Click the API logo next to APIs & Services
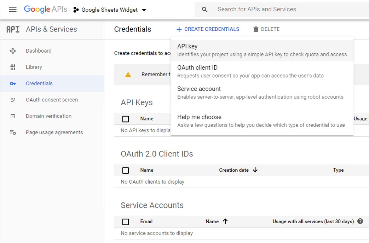The image size is (369, 243). point(13,29)
